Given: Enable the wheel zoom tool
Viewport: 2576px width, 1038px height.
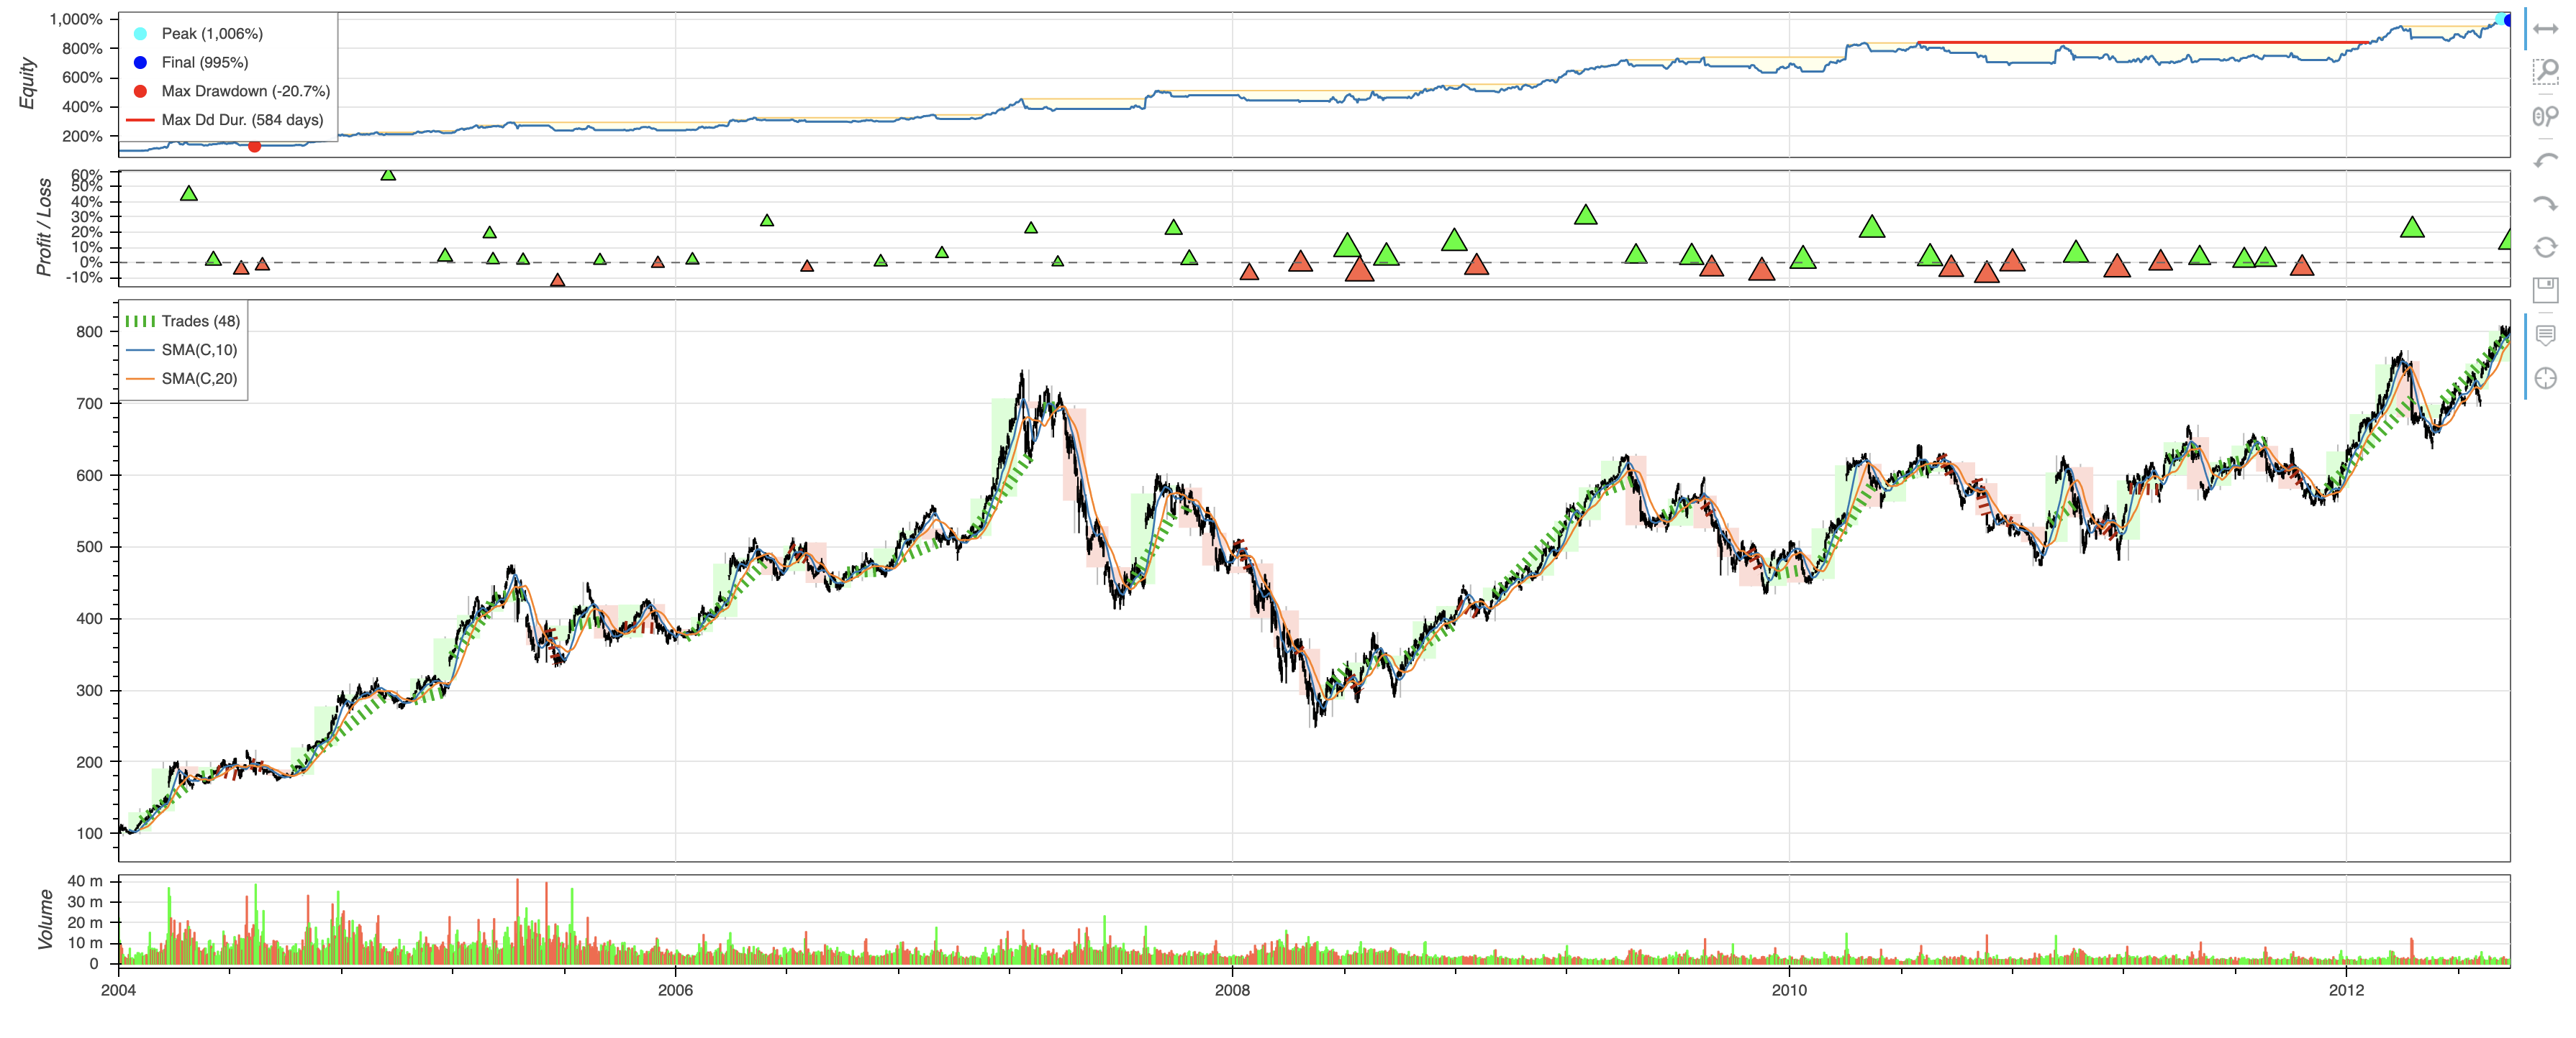Looking at the screenshot, I should [x=2545, y=116].
